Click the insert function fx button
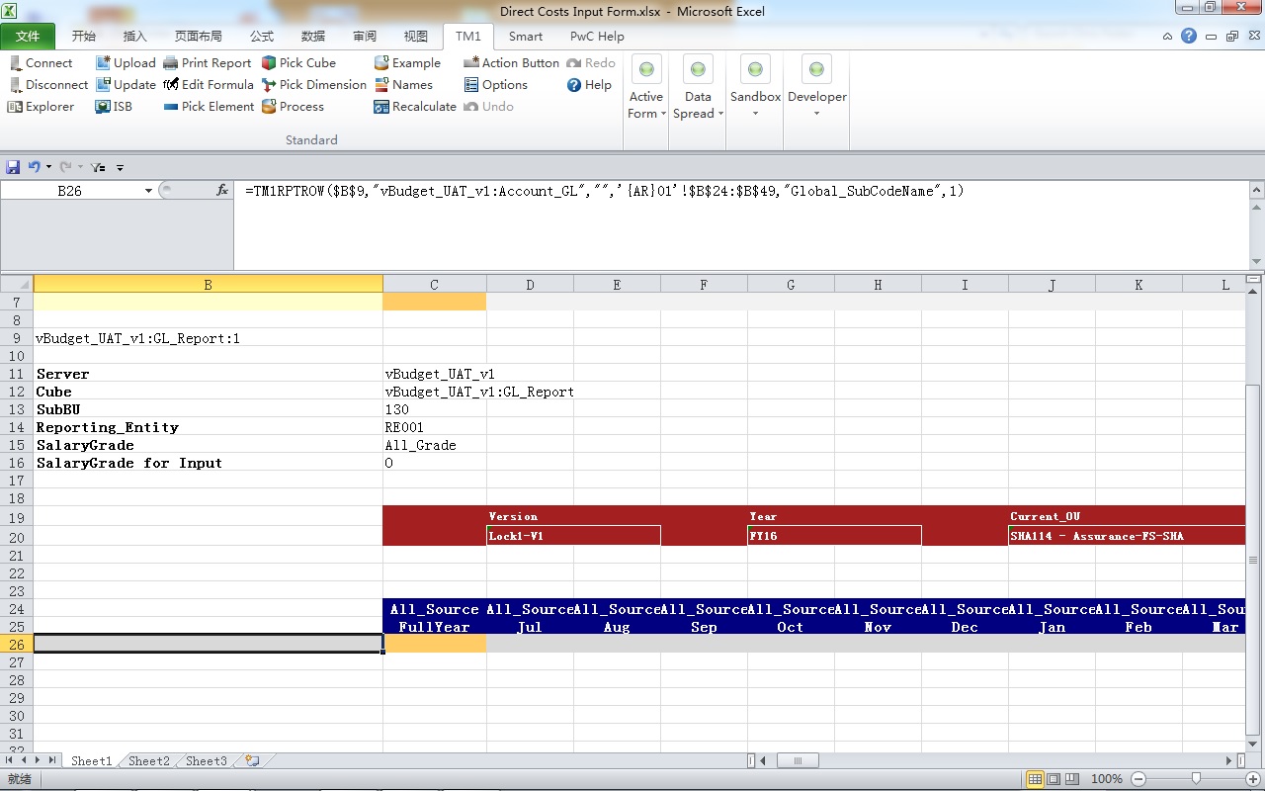 tap(222, 191)
